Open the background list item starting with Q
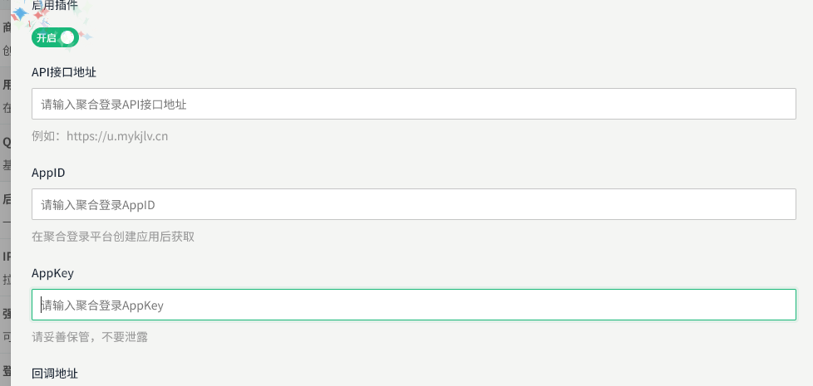This screenshot has width=813, height=386. point(6,142)
